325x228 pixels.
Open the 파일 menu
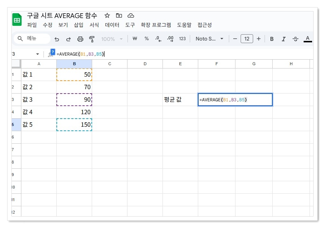pos(32,25)
